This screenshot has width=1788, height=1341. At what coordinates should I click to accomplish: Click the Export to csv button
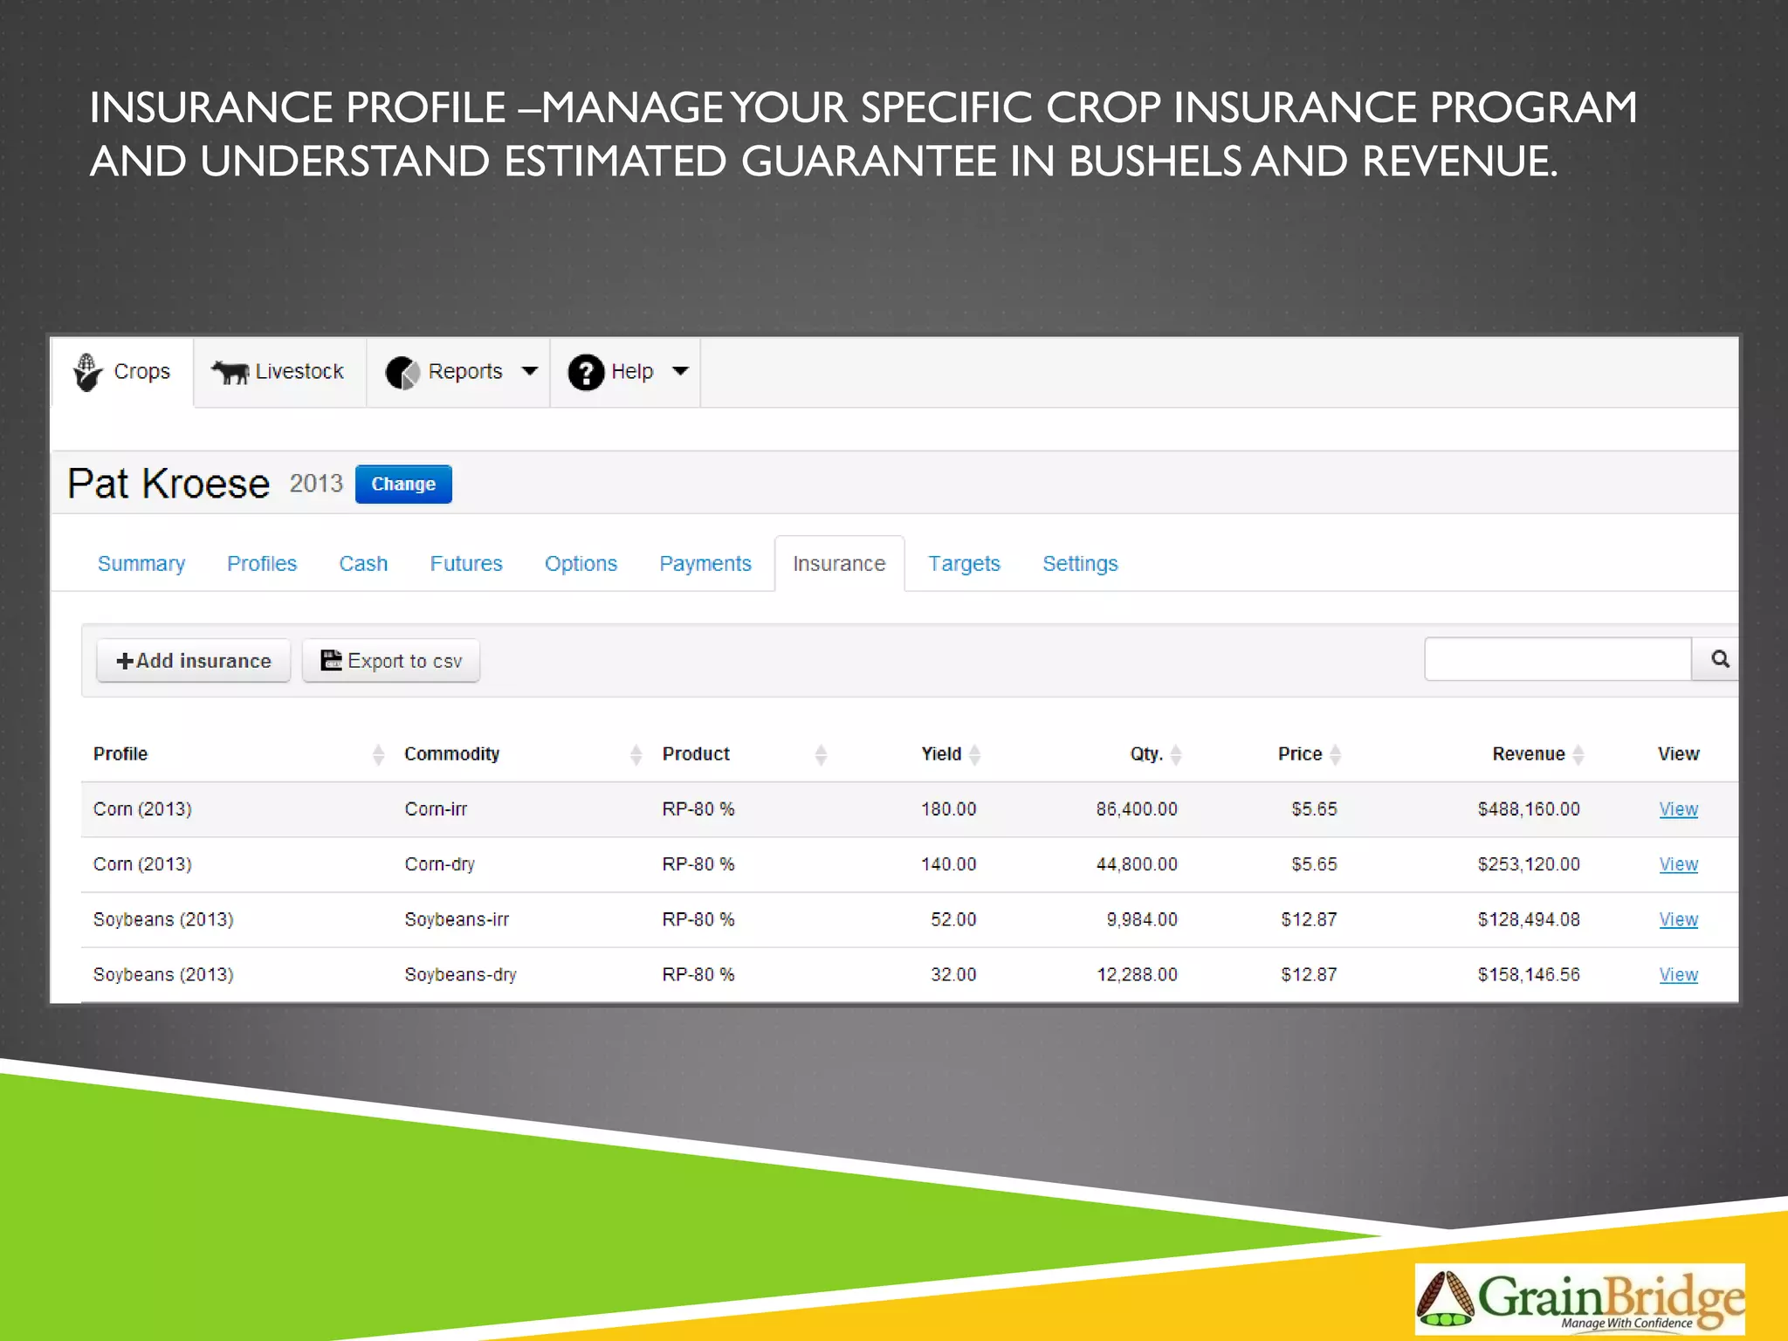coord(390,661)
